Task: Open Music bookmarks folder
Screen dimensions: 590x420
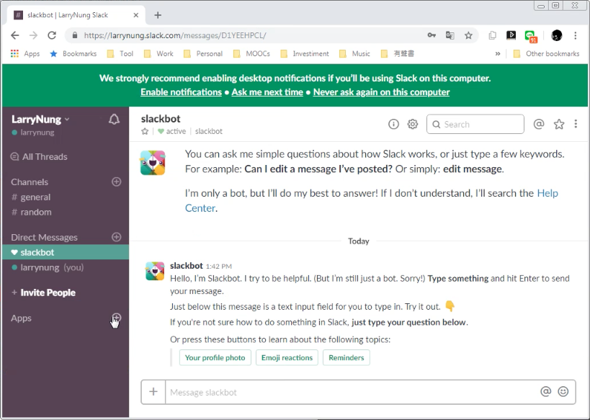Action: pos(354,54)
